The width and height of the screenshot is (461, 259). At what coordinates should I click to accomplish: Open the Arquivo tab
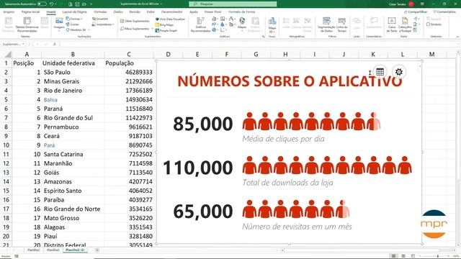pyautogui.click(x=9, y=12)
